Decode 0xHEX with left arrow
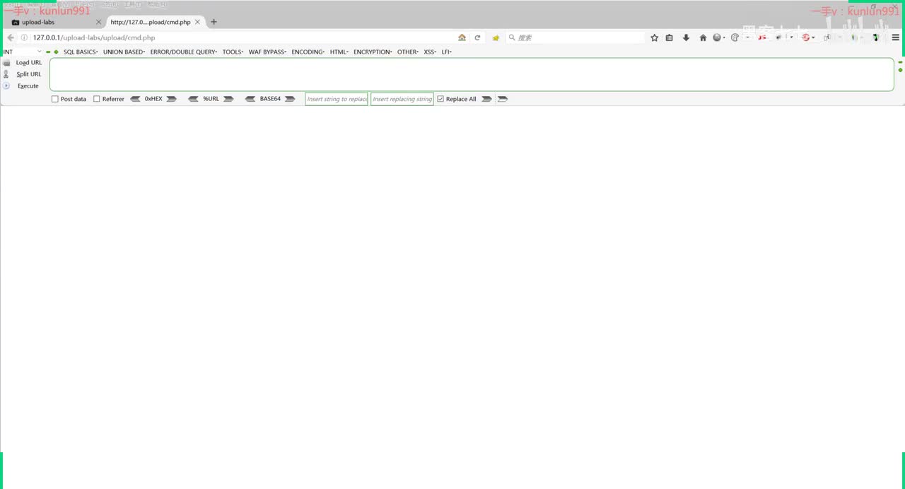 click(136, 99)
